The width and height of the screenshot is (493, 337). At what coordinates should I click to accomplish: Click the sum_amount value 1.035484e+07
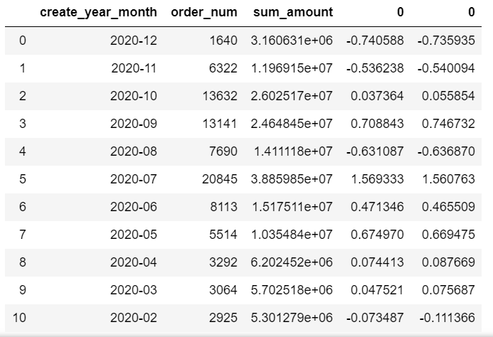(x=292, y=235)
